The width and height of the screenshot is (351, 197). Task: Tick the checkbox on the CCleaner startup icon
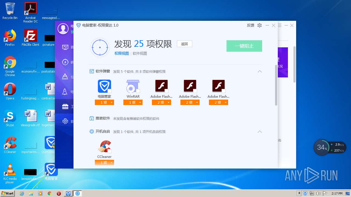[109, 151]
